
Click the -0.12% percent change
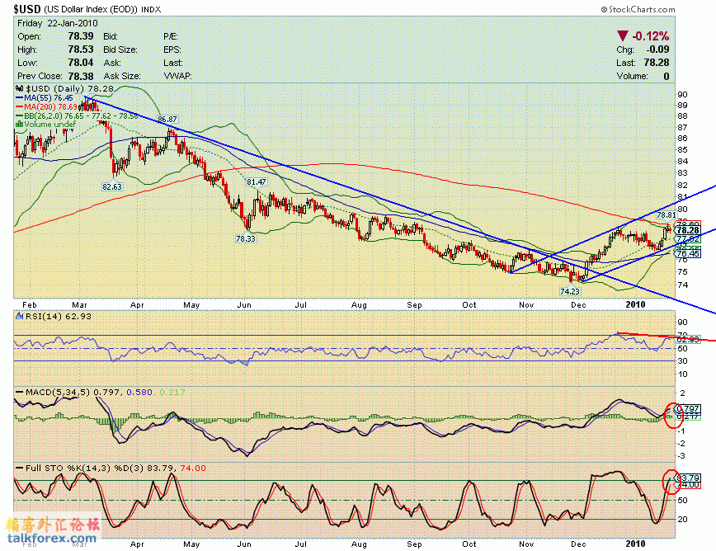651,36
